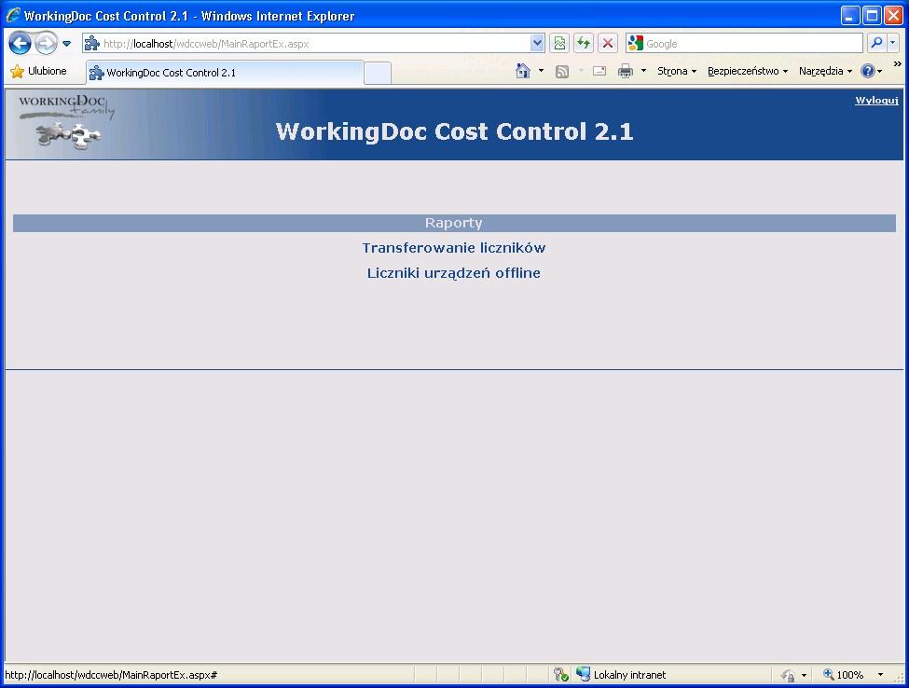Click the magnifier search button
The height and width of the screenshot is (688, 909).
pyautogui.click(x=876, y=44)
